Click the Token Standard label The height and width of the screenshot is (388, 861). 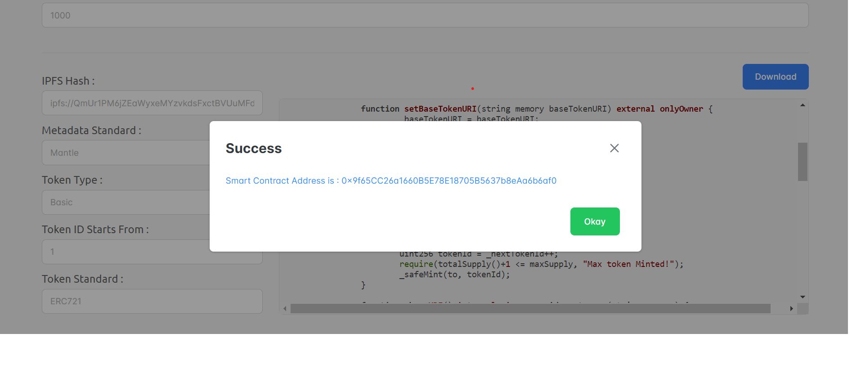pyautogui.click(x=82, y=279)
